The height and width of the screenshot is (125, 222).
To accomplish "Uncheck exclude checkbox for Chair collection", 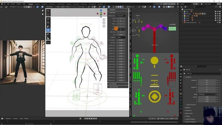I will pyautogui.click(x=215, y=18).
